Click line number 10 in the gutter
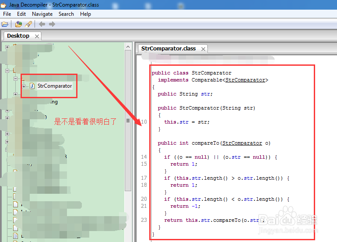 coord(144,122)
